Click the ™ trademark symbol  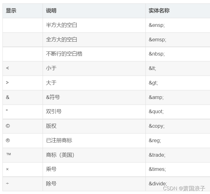click(x=8, y=154)
